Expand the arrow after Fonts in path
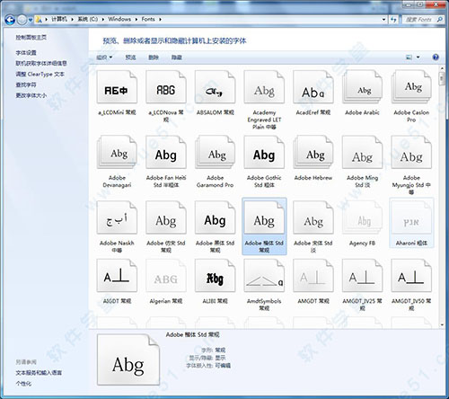 point(160,19)
